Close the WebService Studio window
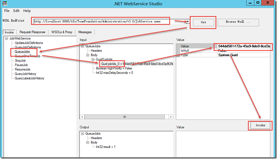This screenshot has width=277, height=159. pos(267,2)
